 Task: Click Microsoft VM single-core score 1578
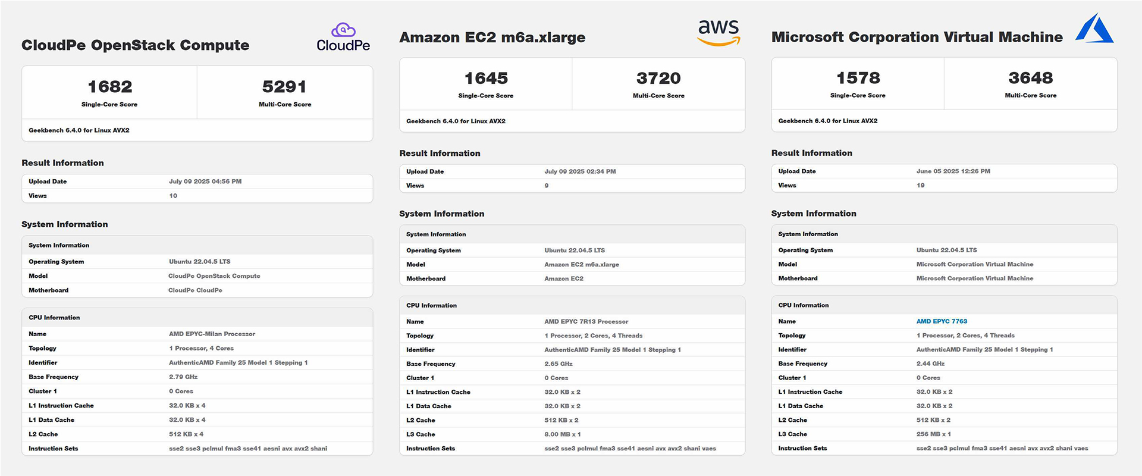(858, 78)
